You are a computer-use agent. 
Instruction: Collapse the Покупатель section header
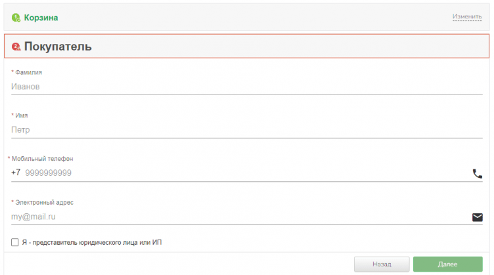(58, 47)
